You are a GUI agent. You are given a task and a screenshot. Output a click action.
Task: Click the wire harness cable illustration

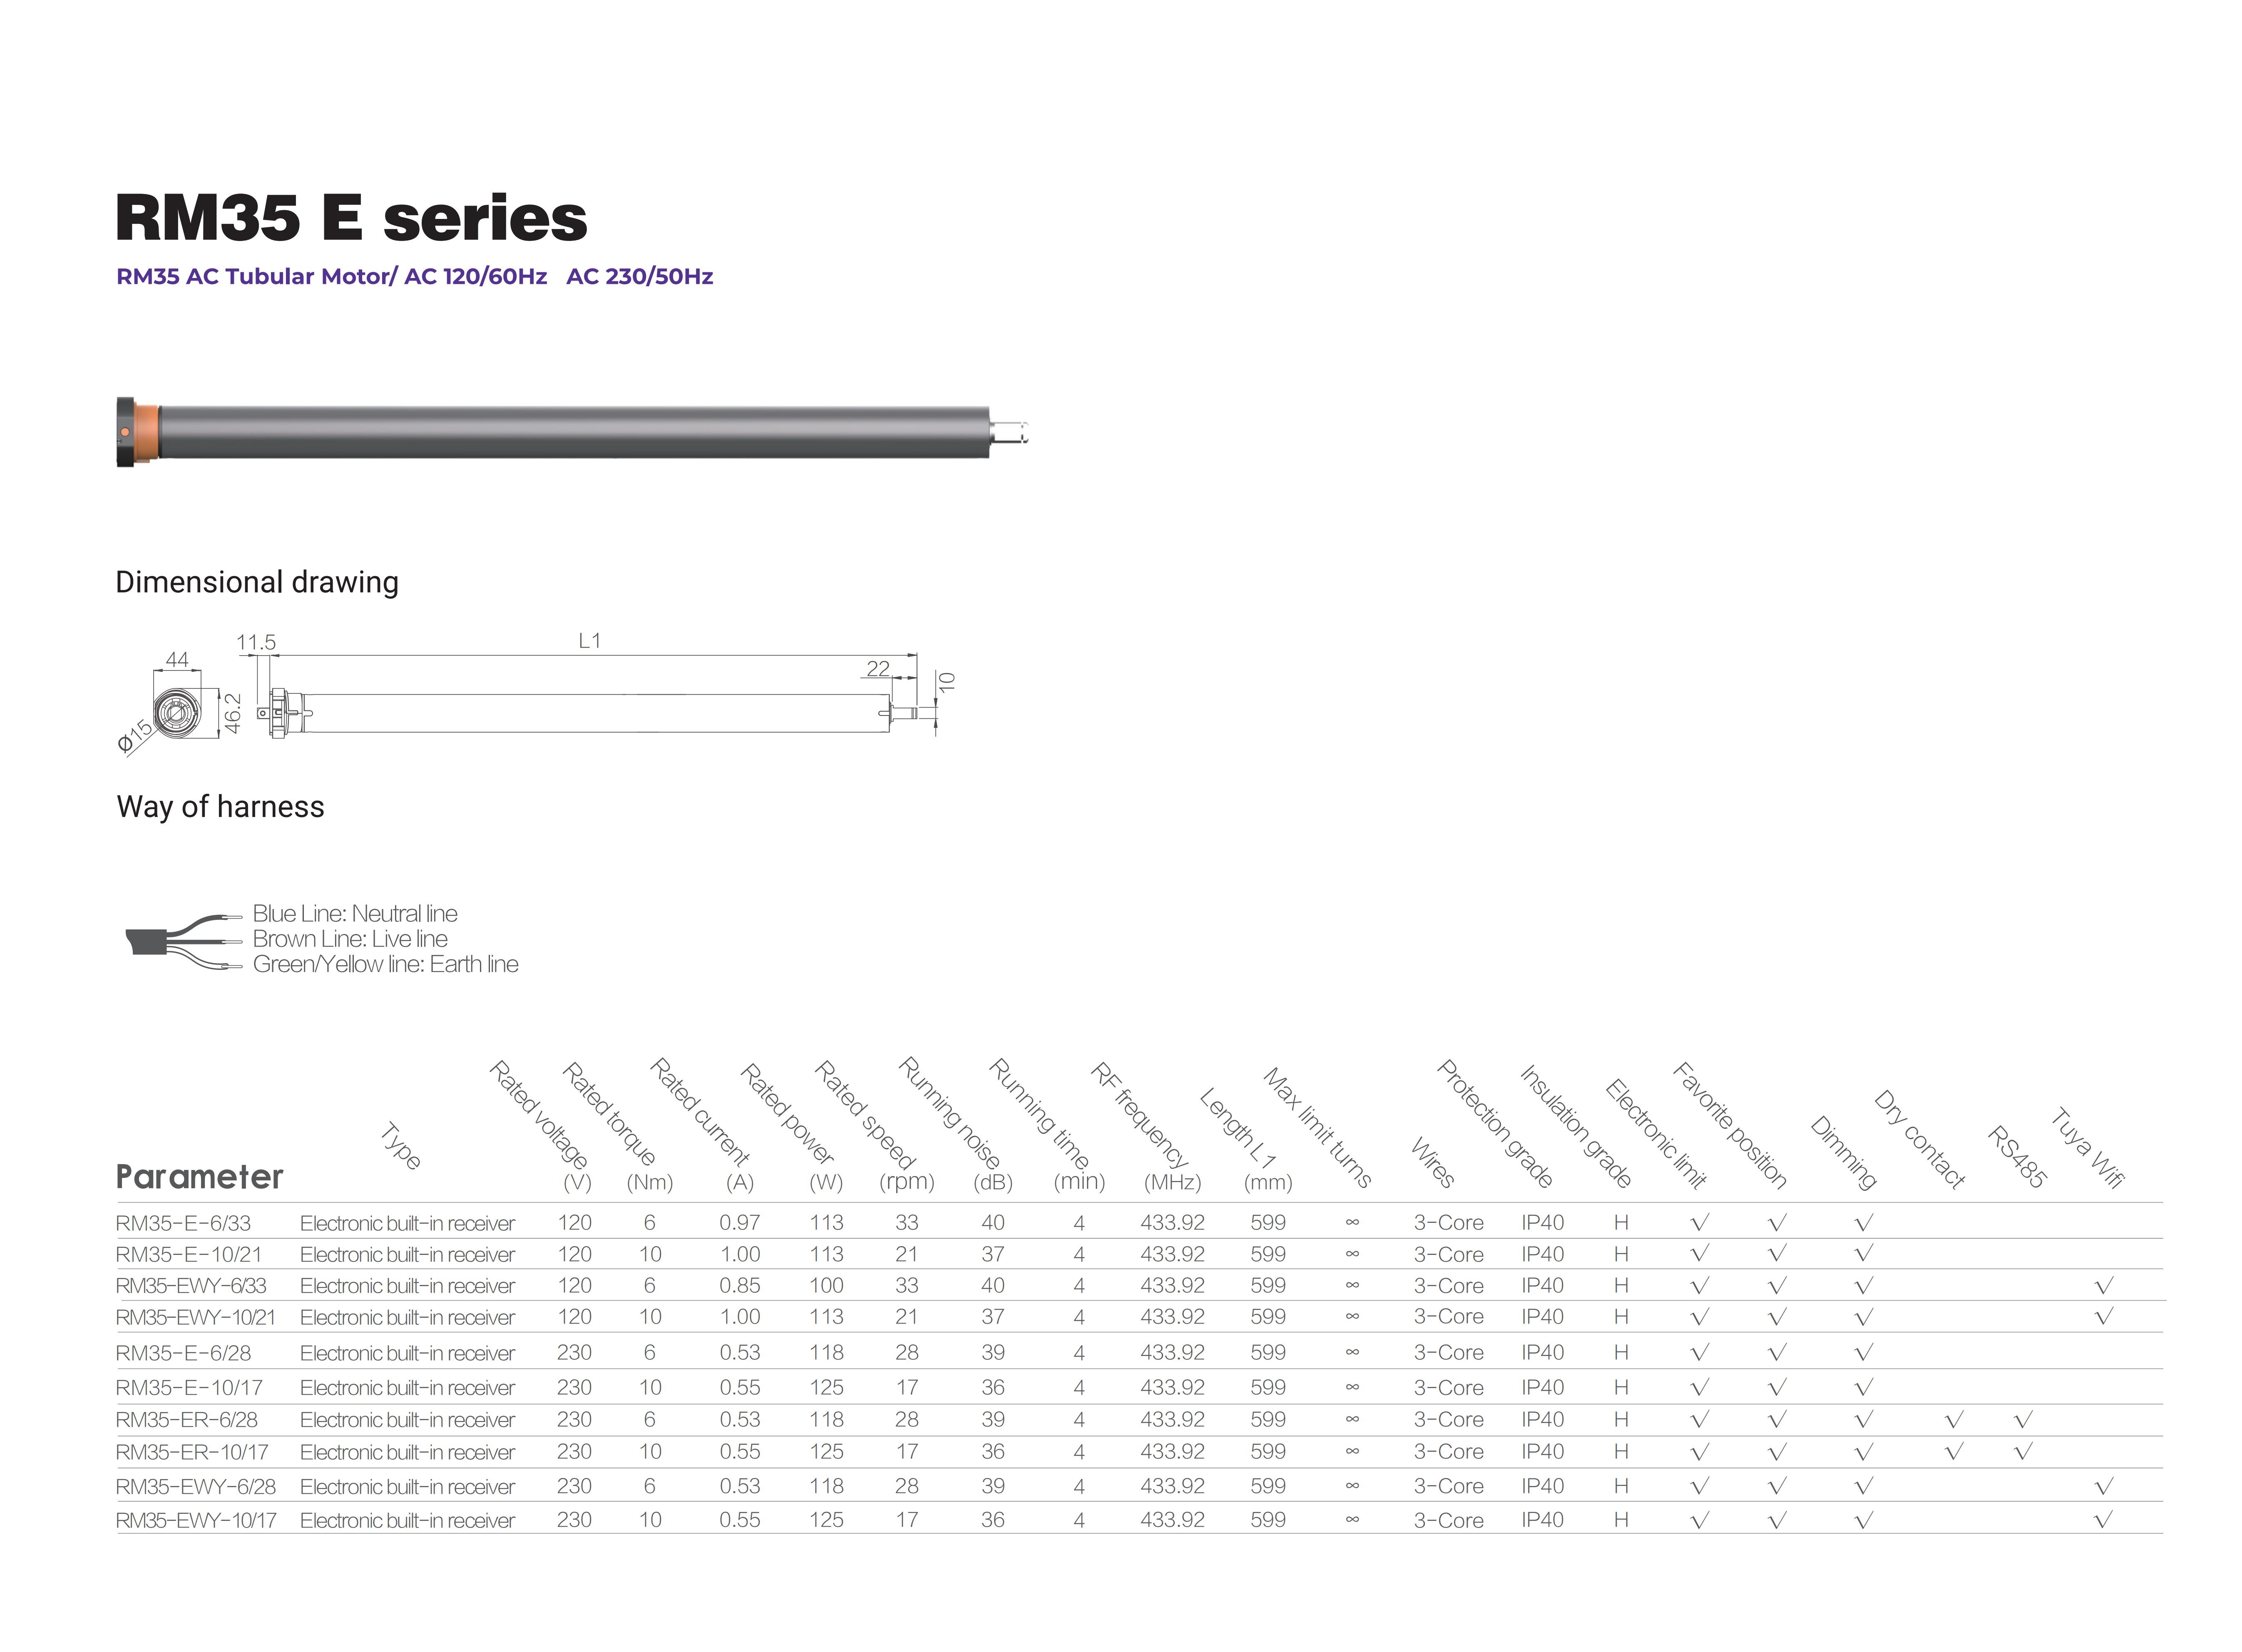(184, 941)
